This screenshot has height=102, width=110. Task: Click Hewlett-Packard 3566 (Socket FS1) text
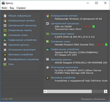(74, 45)
